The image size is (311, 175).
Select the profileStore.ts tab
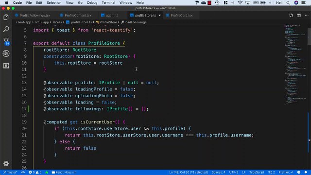[146, 15]
